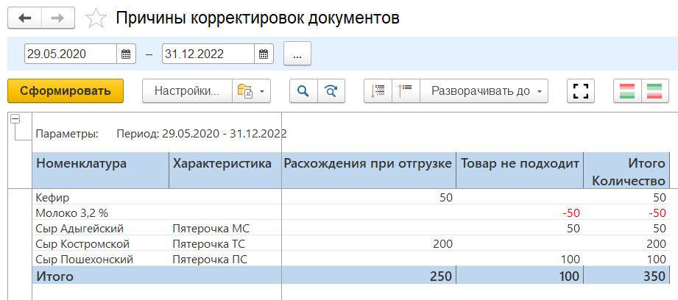Image resolution: width=678 pixels, height=300 pixels.
Task: Open calendar for the end date field
Action: pyautogui.click(x=264, y=54)
